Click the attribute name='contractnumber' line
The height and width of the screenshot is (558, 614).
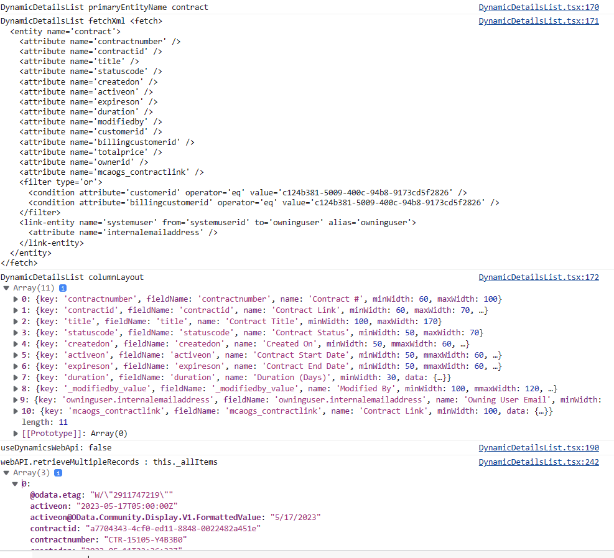(x=100, y=42)
